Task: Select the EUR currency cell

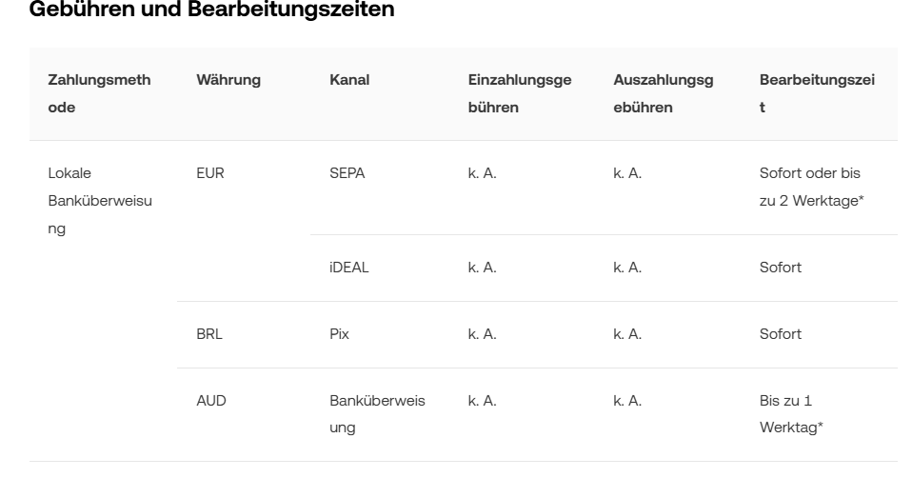Action: pyautogui.click(x=209, y=174)
